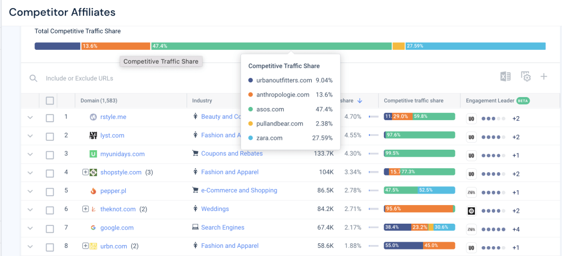Check the box for pepper.pl row

click(x=50, y=192)
